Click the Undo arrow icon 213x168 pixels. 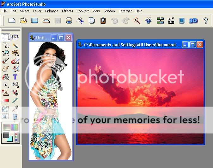(114, 21)
